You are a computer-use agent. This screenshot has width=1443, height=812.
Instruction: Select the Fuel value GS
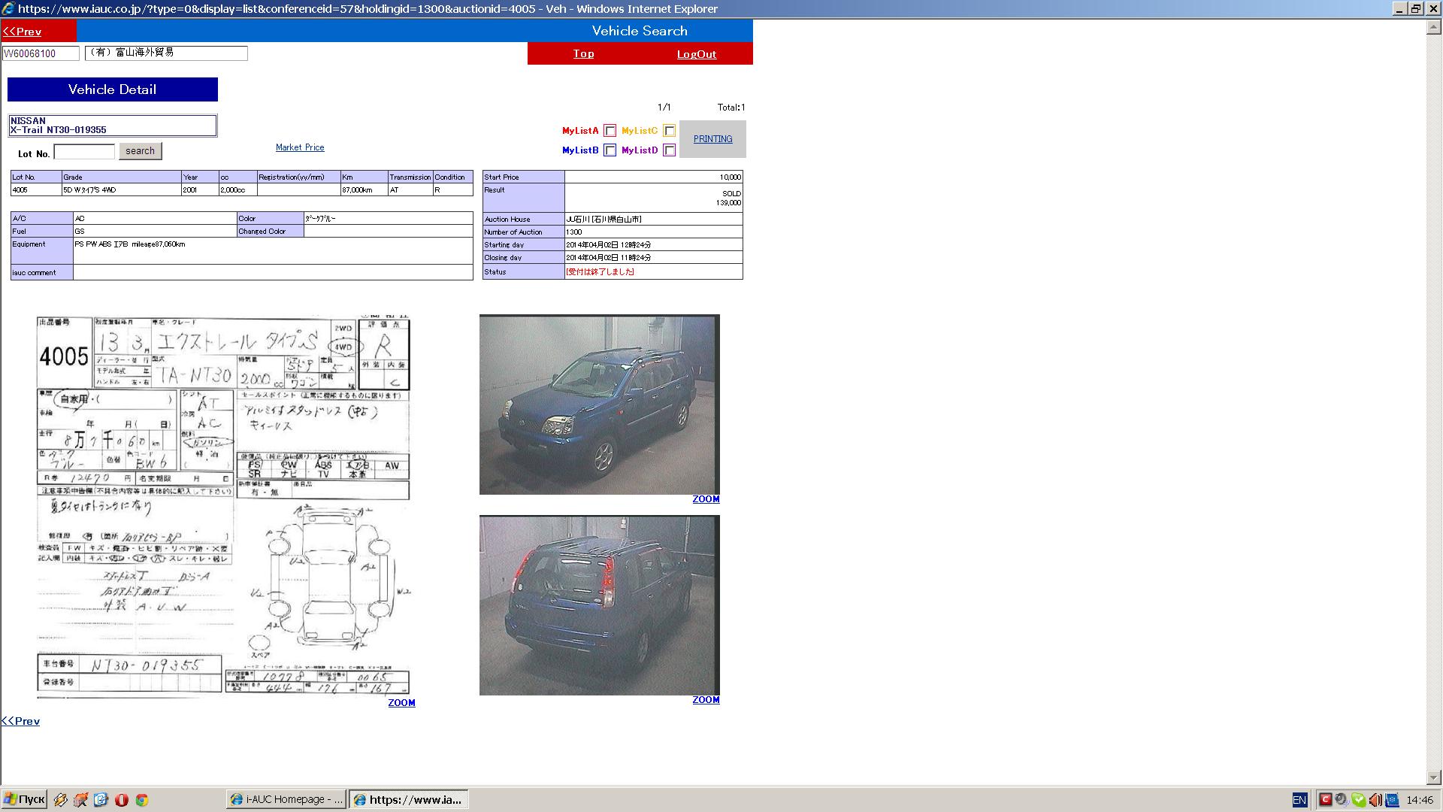(x=155, y=232)
